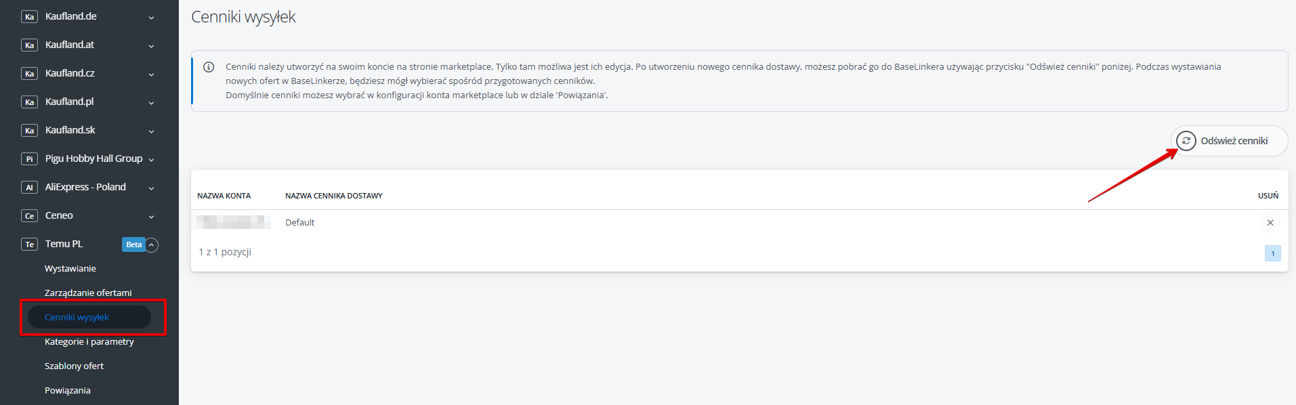1296x405 pixels.
Task: Click the Temu PL sidebar icon
Action: coord(29,244)
